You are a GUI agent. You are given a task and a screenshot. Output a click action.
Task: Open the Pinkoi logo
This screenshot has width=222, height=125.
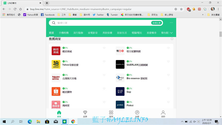[x=120, y=105]
